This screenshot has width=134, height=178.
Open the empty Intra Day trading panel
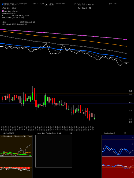pyautogui.click(x=54, y=151)
